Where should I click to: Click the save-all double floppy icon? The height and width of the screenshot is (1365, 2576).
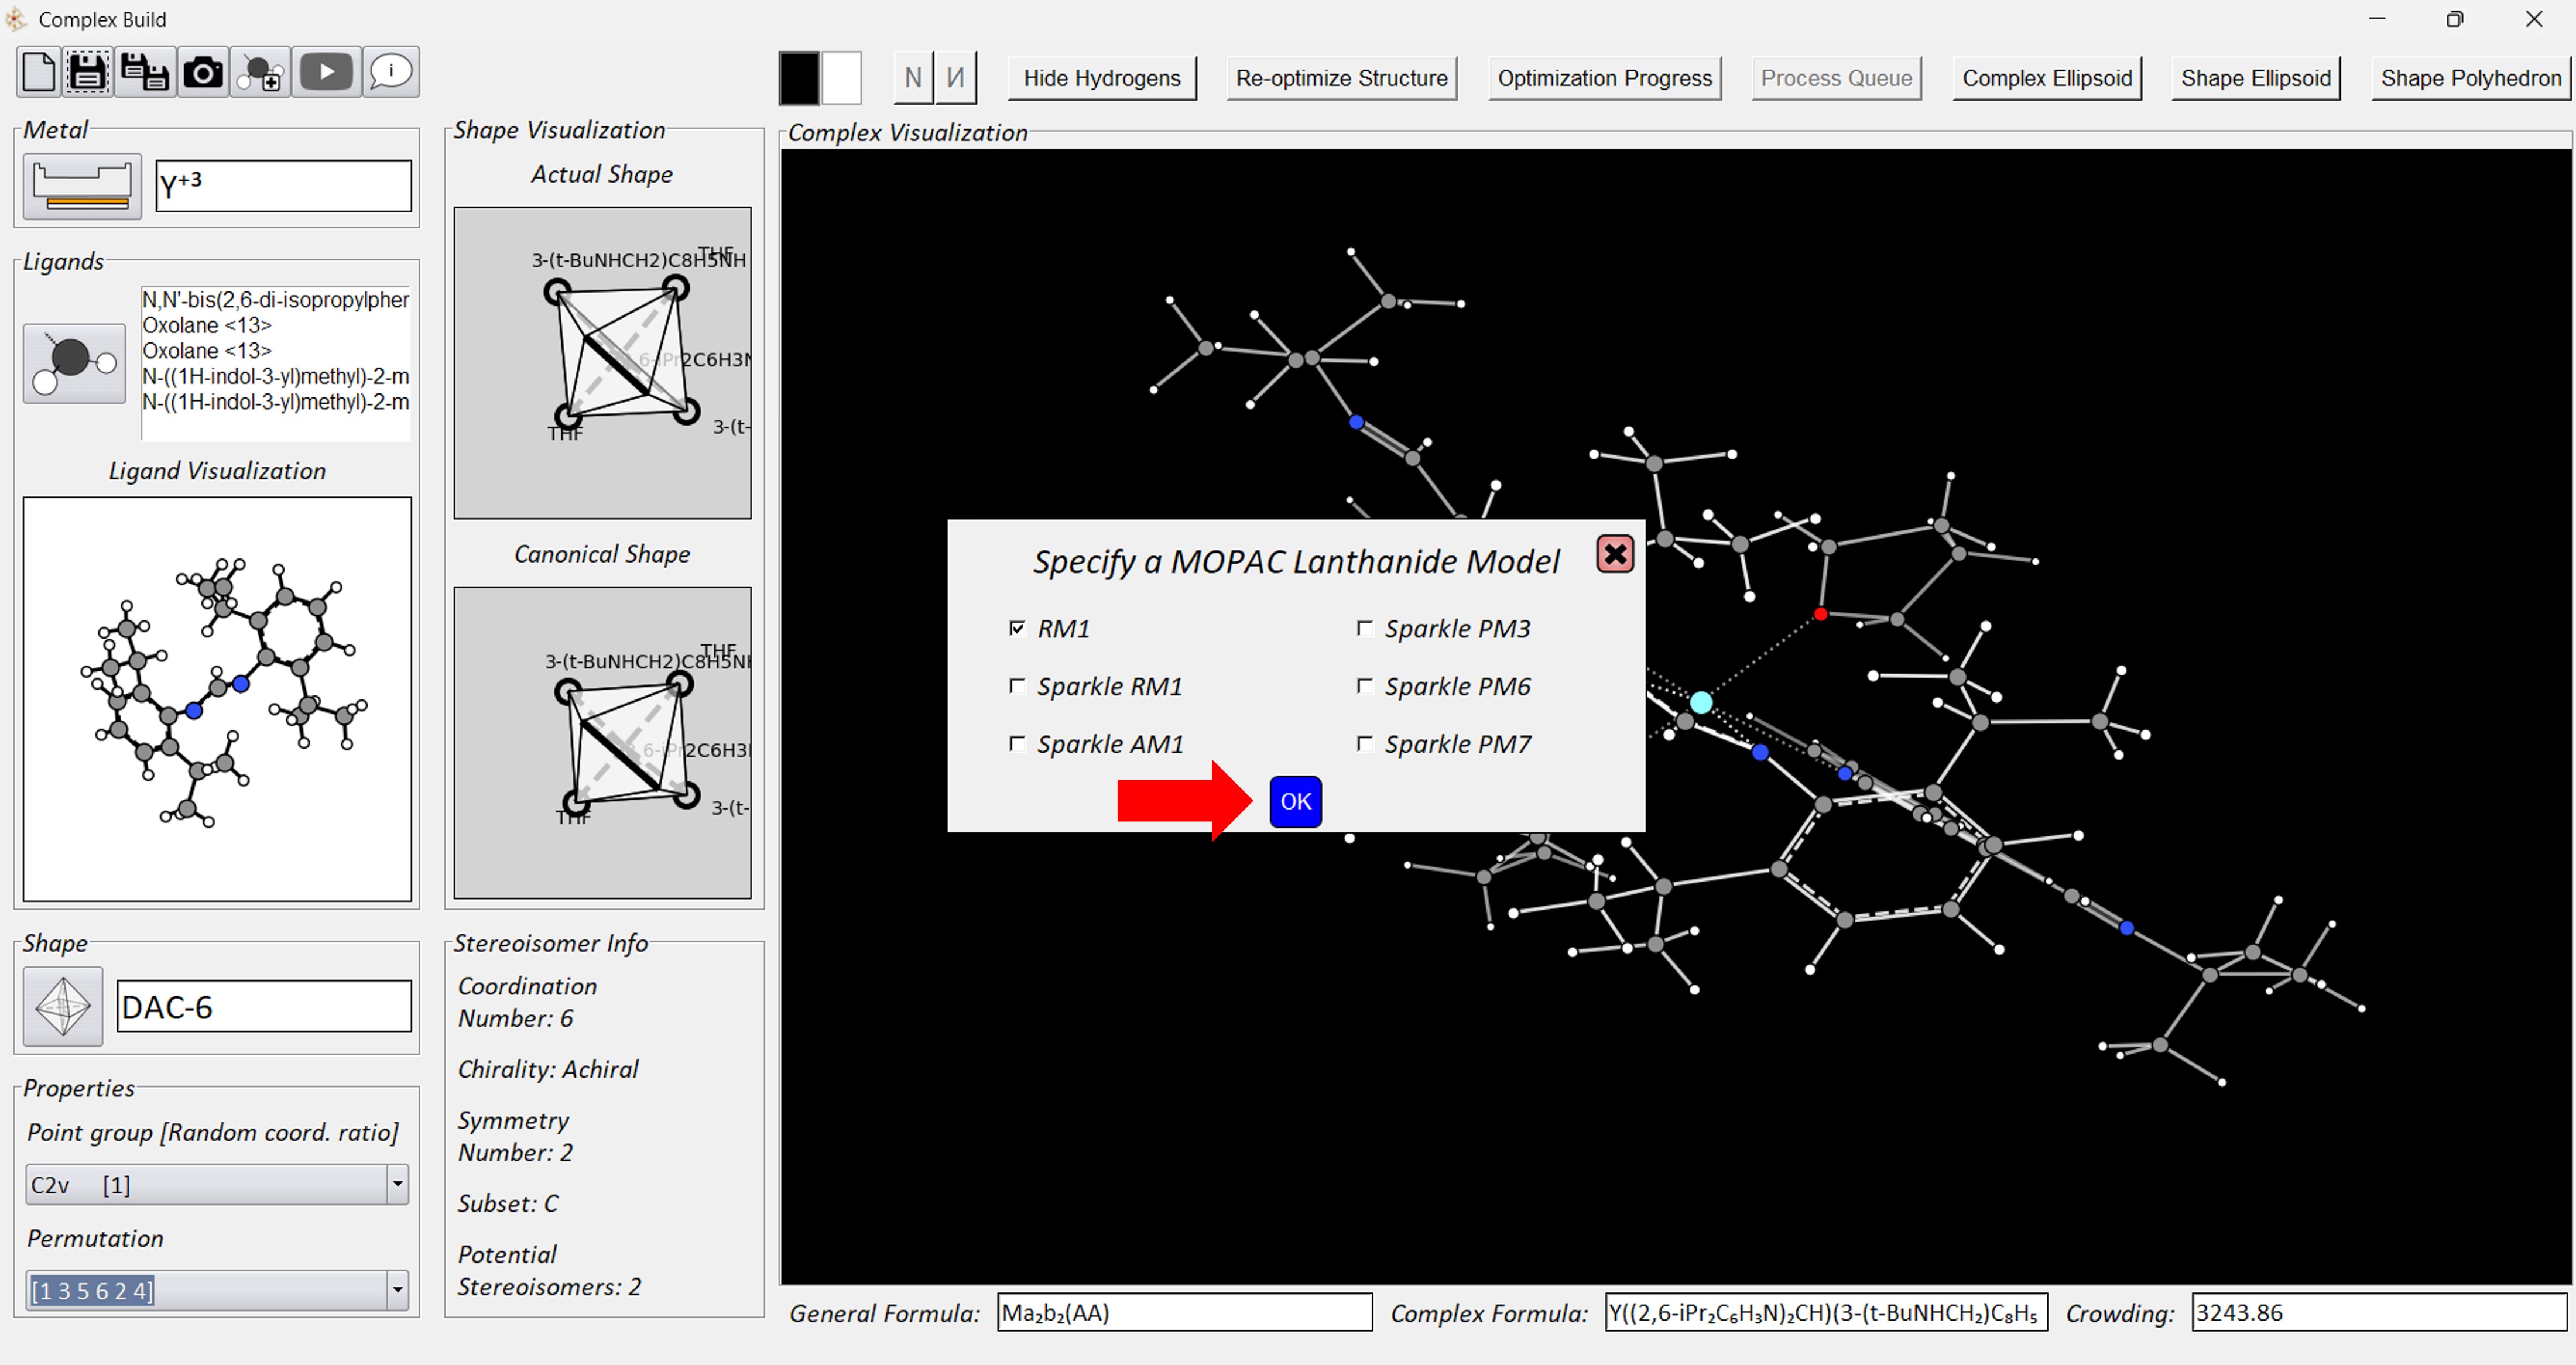coord(145,72)
